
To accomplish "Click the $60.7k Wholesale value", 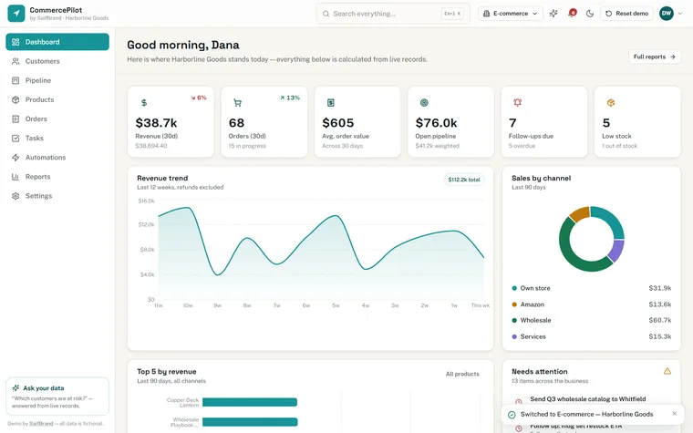I will [660, 320].
